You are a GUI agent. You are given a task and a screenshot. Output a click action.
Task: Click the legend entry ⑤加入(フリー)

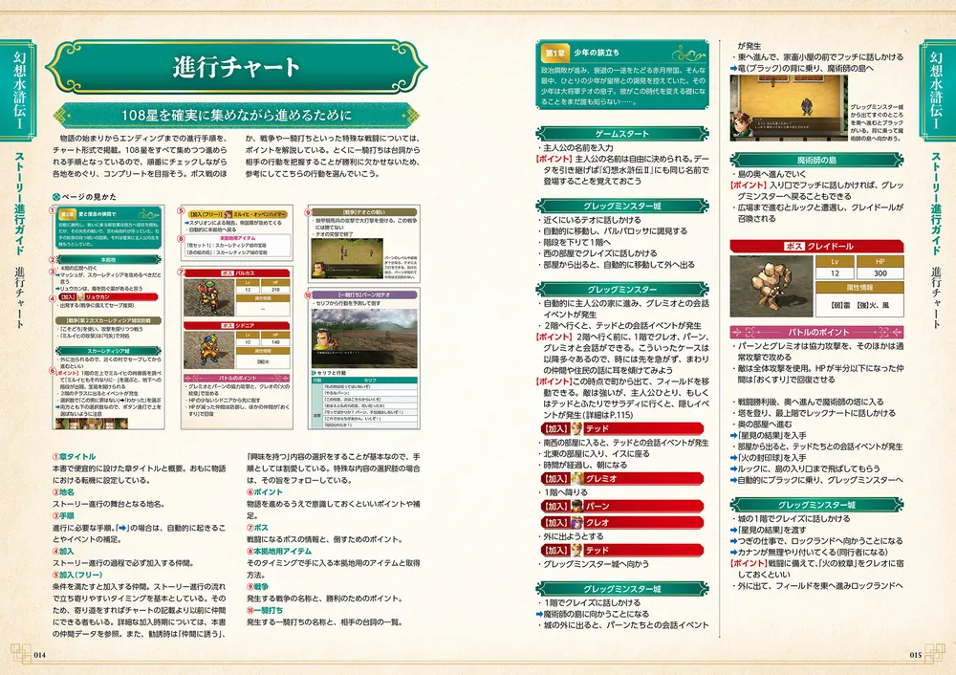coord(77,575)
